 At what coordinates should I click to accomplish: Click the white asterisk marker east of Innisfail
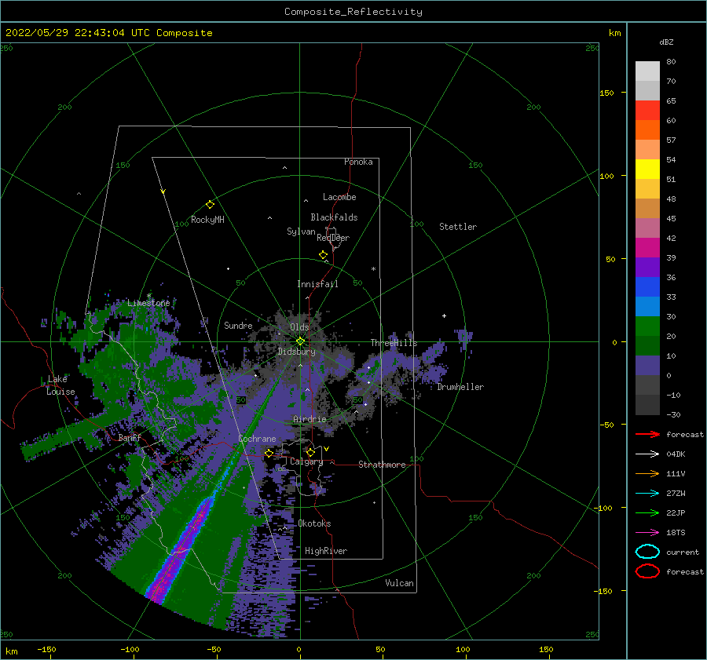(373, 269)
